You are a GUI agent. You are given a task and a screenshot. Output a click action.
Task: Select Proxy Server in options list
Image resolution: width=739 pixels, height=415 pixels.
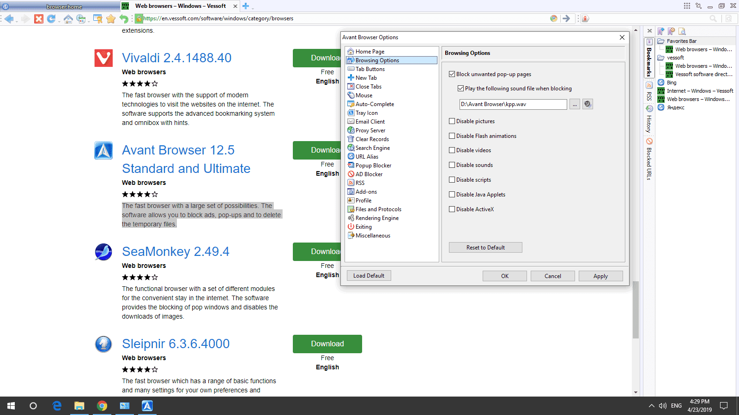point(370,130)
